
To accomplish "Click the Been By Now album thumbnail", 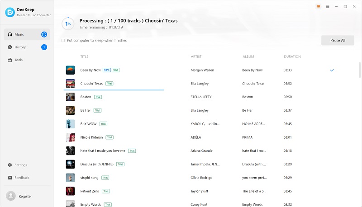I will [70, 70].
